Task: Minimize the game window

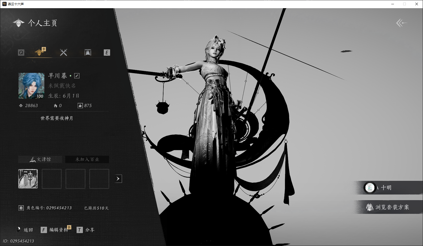Action: (x=393, y=4)
